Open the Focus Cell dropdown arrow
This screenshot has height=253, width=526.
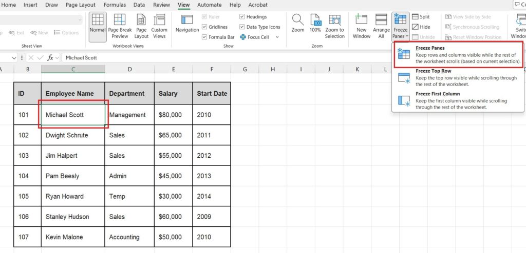click(x=277, y=37)
